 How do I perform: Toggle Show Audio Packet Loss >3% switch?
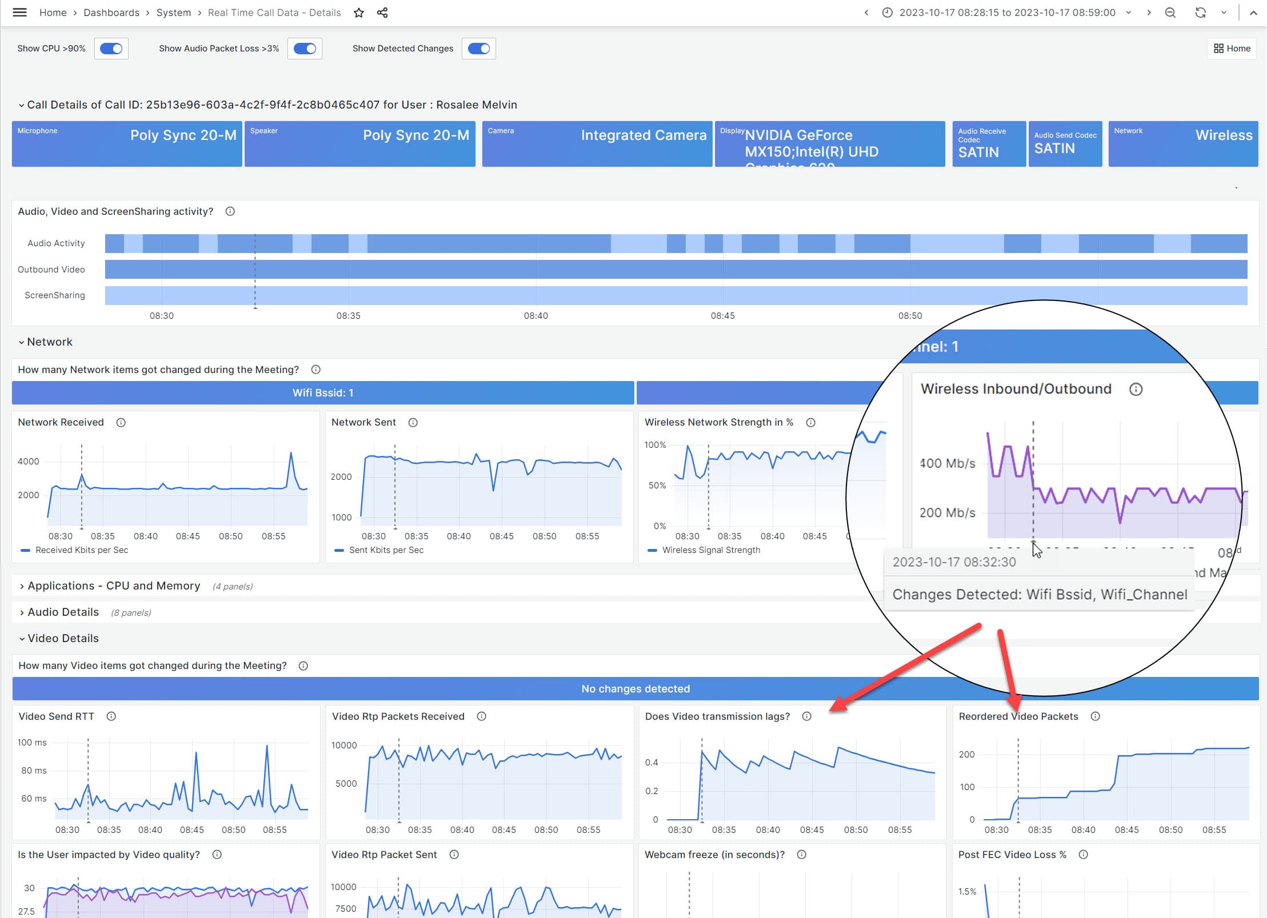(x=305, y=49)
